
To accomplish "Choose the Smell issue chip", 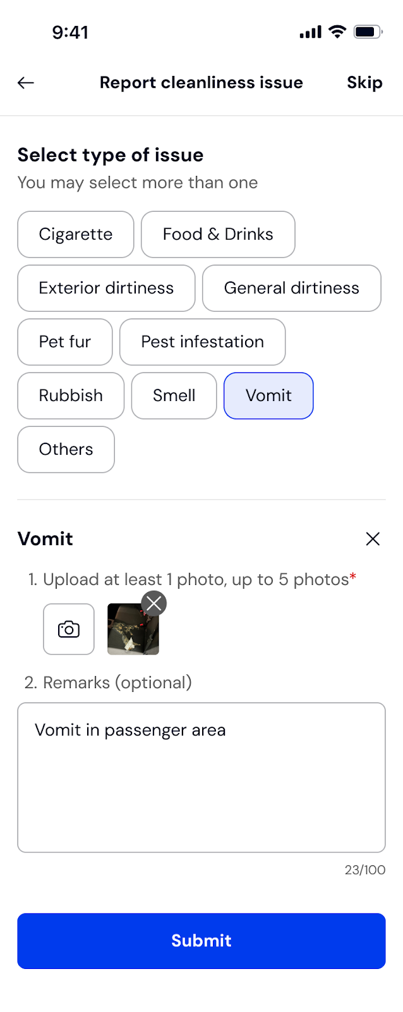I will point(174,396).
